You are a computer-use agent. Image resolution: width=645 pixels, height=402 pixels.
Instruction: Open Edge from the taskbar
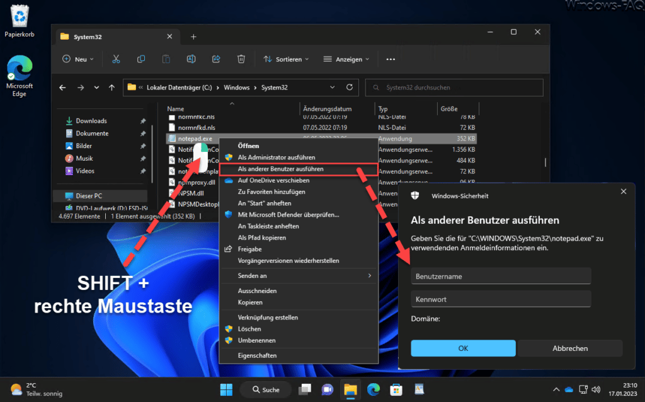pos(374,389)
